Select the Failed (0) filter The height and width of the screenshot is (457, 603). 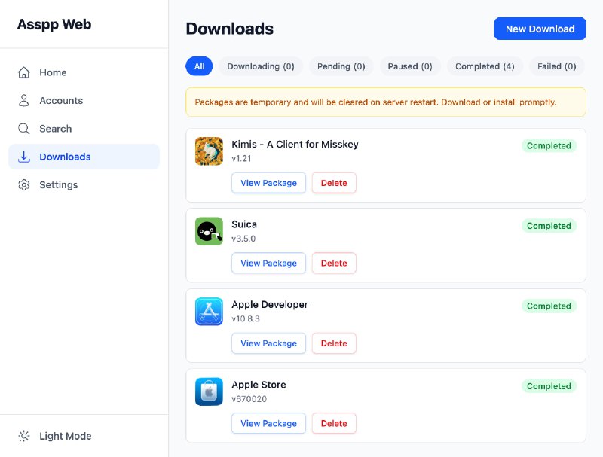[556, 66]
